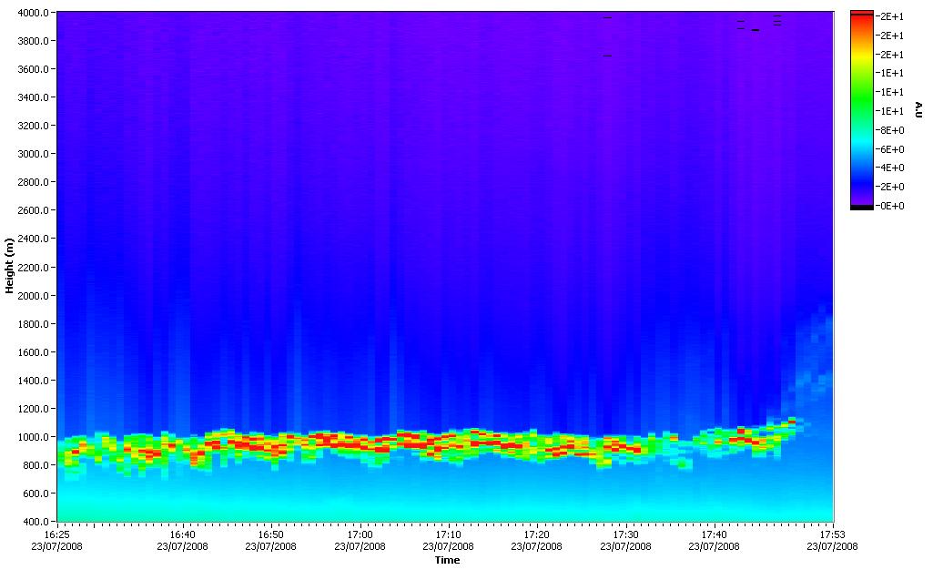Click the 'Time' x-axis title
933x580 pixels.
click(447, 560)
